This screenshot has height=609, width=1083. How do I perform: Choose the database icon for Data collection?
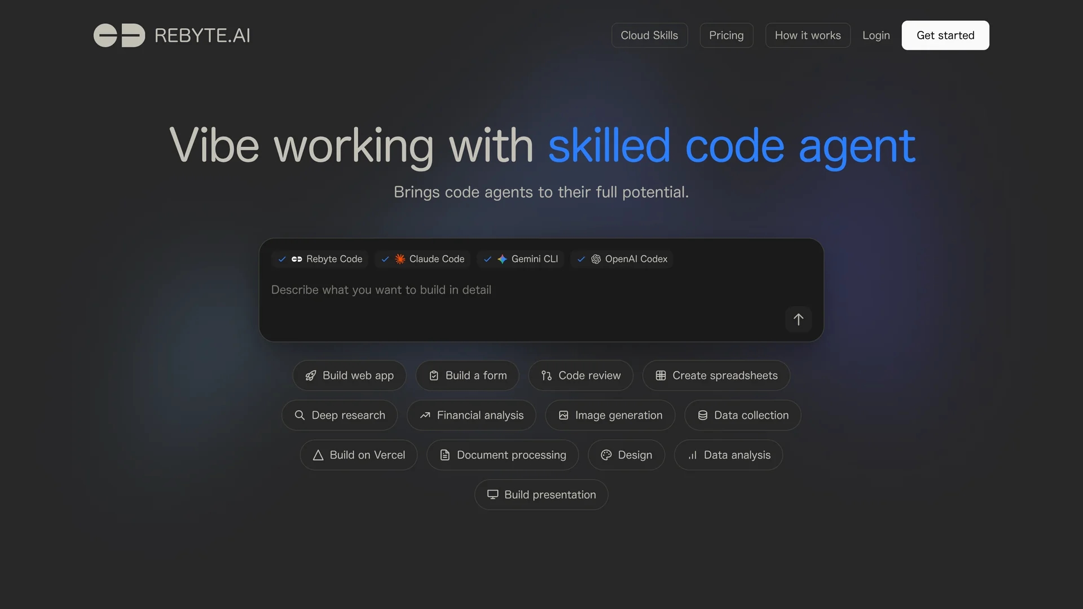tap(703, 415)
